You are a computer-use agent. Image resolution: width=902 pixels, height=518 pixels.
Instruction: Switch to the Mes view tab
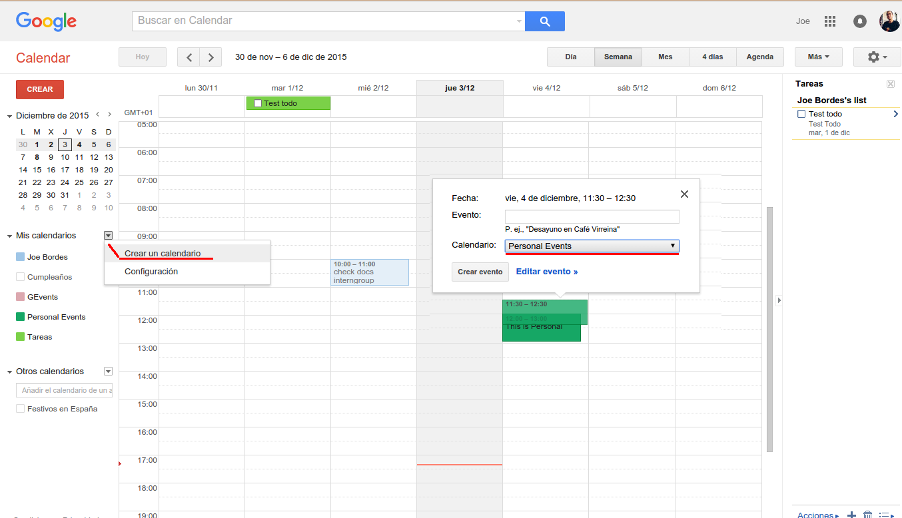[665, 57]
